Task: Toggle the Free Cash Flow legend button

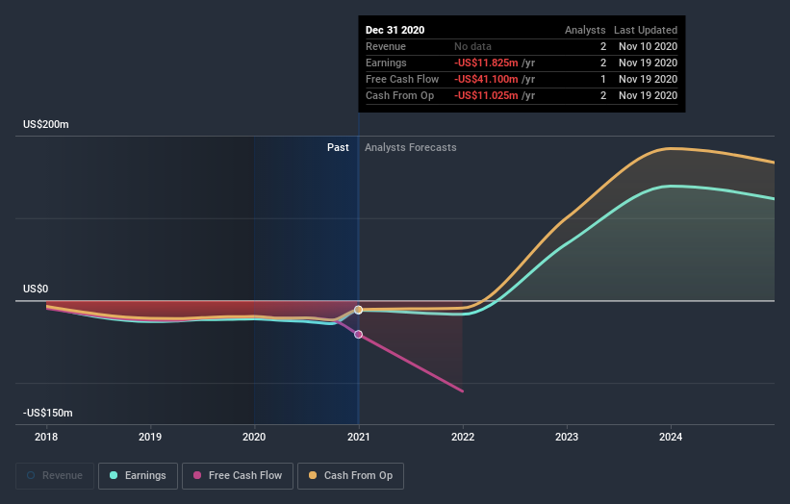Action: (238, 476)
